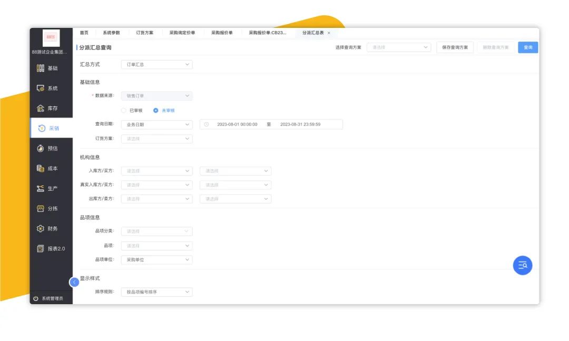Select the 分派汇总表 tab
The width and height of the screenshot is (569, 341).
[x=313, y=33]
